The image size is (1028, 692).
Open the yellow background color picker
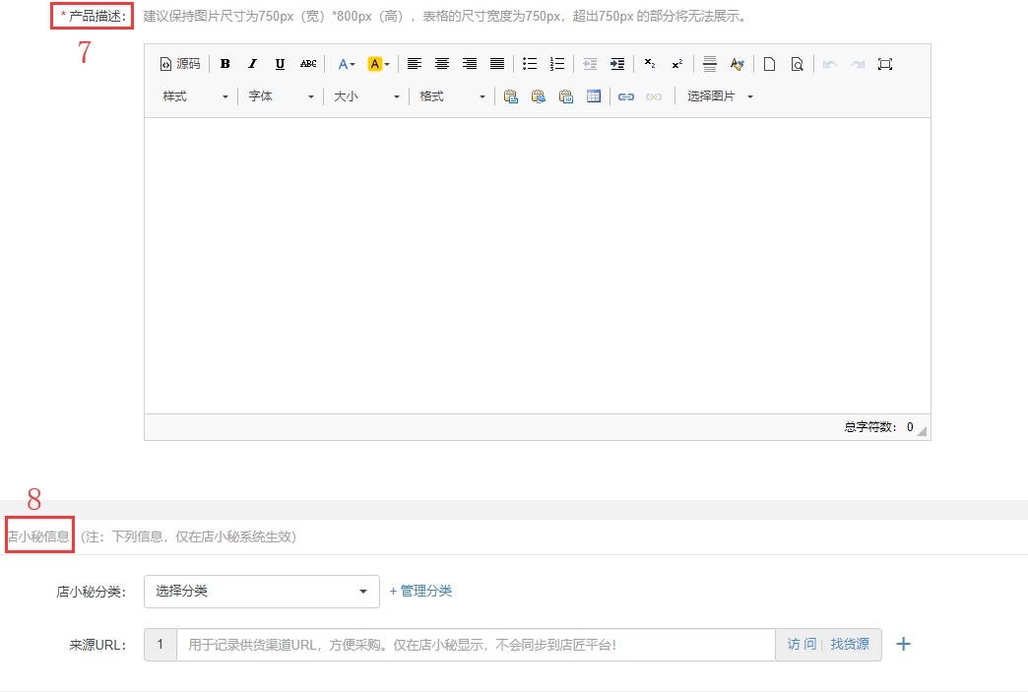click(378, 64)
